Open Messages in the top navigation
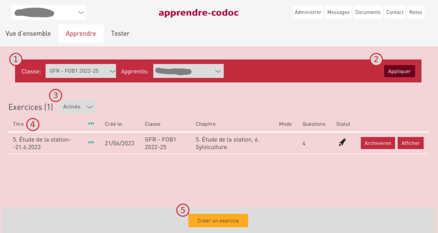 (x=338, y=12)
